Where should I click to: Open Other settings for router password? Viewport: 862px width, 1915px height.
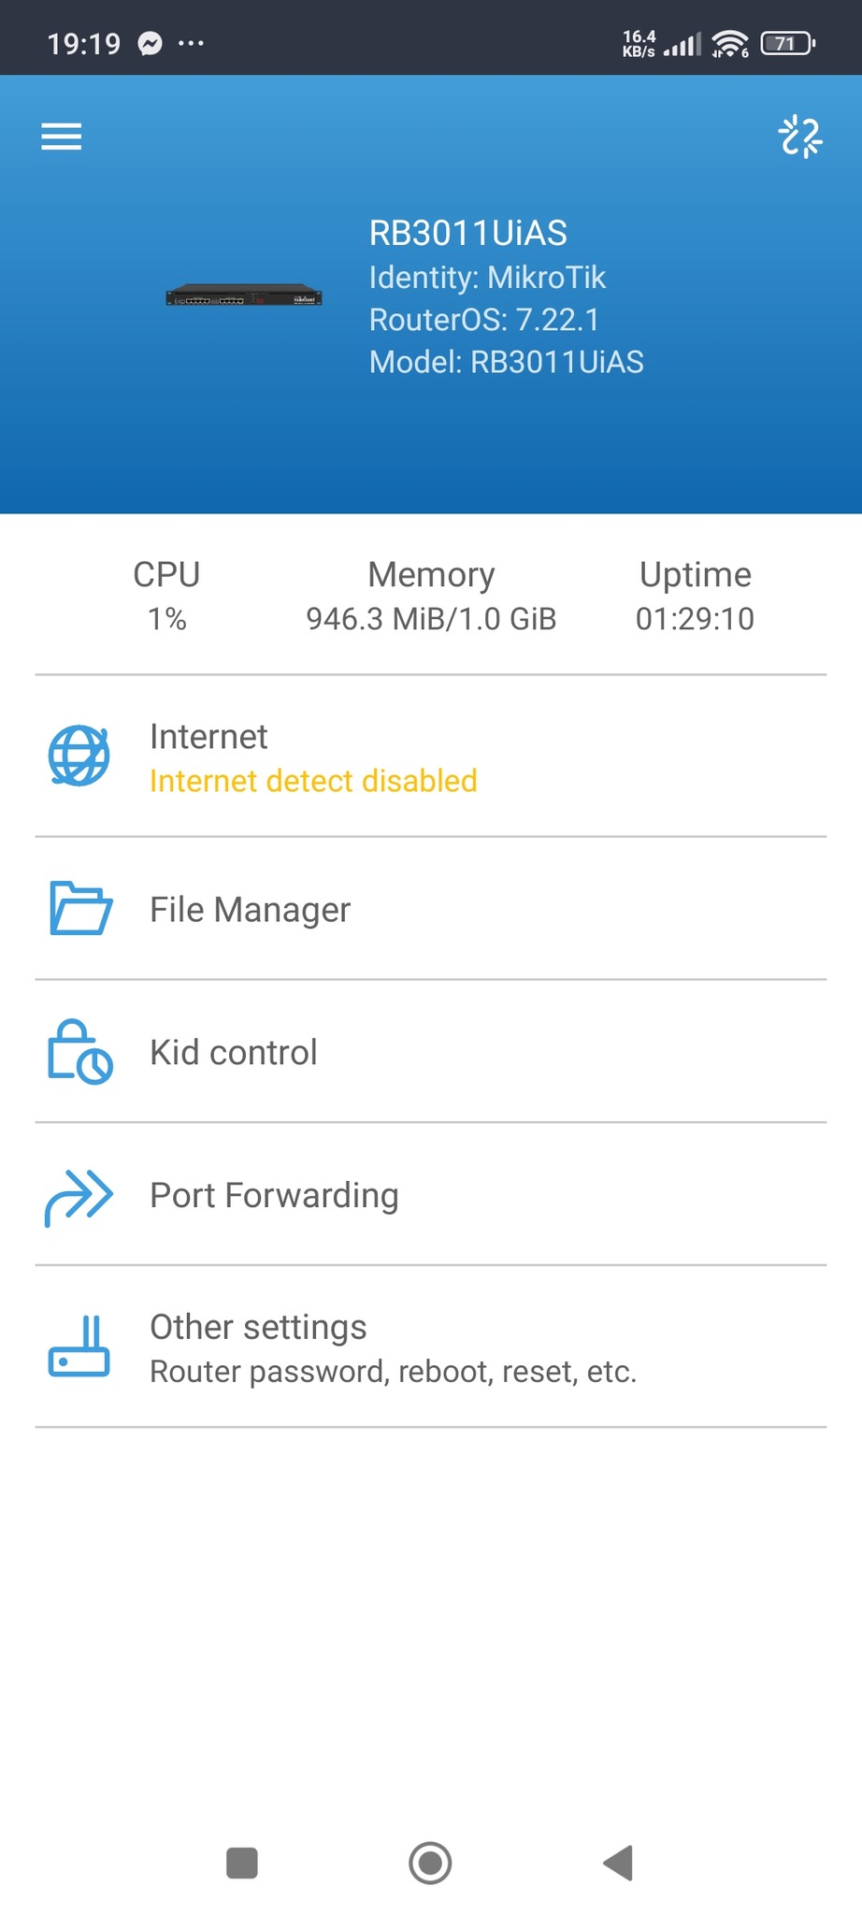coord(393,1348)
